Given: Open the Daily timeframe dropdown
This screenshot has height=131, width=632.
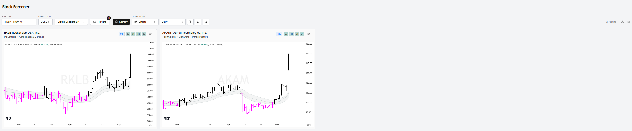Looking at the screenshot, I should pyautogui.click(x=173, y=22).
